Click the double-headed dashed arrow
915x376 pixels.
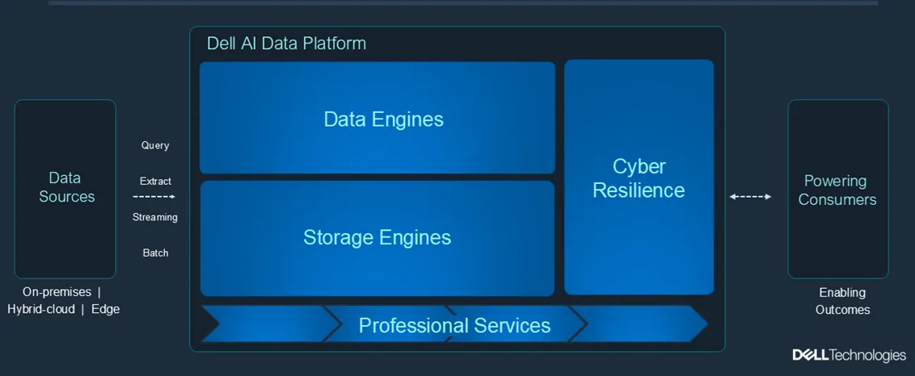point(750,196)
